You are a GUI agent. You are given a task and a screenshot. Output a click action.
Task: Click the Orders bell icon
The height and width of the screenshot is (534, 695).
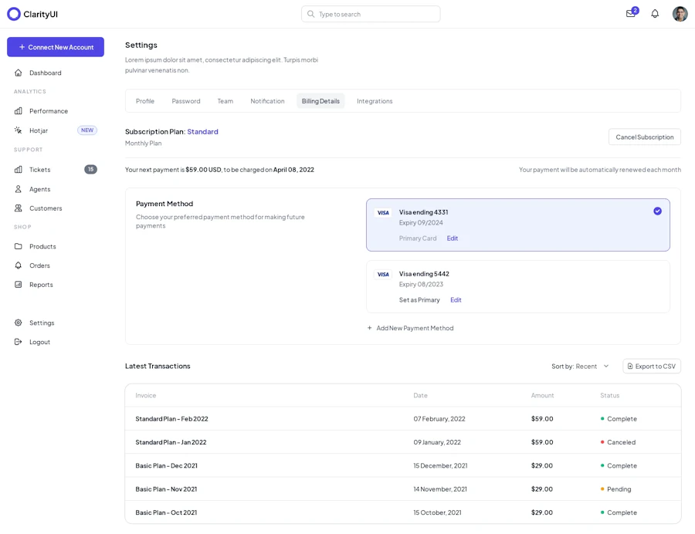19,265
